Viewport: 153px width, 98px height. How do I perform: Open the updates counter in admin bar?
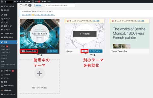tap(16, 2)
